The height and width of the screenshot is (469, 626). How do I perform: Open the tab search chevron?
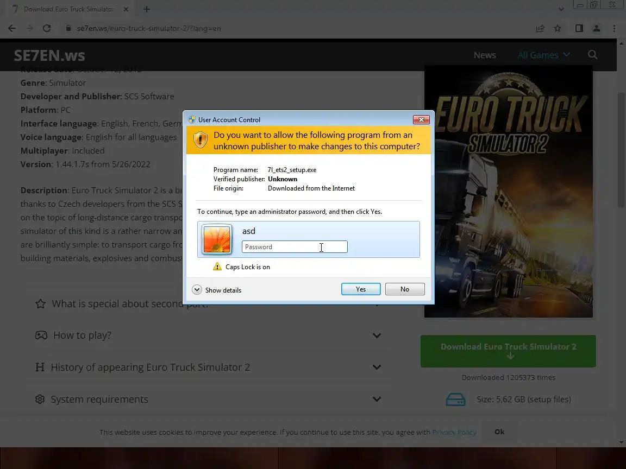tap(561, 9)
